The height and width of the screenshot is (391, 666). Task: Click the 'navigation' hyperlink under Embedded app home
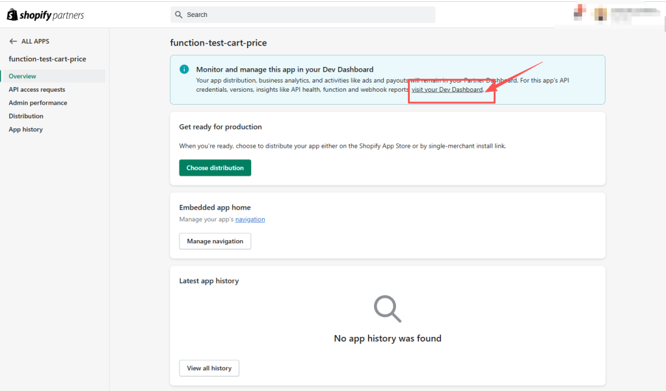pos(250,219)
